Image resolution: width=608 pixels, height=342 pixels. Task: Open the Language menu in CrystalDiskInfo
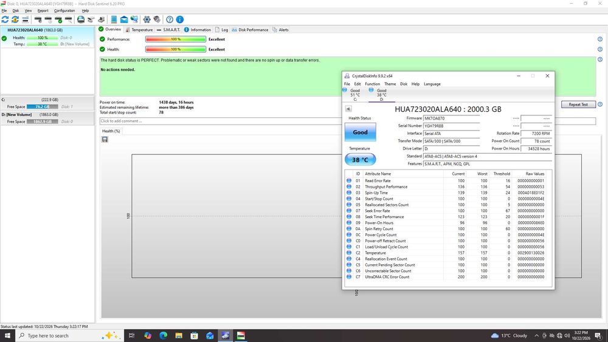[432, 84]
